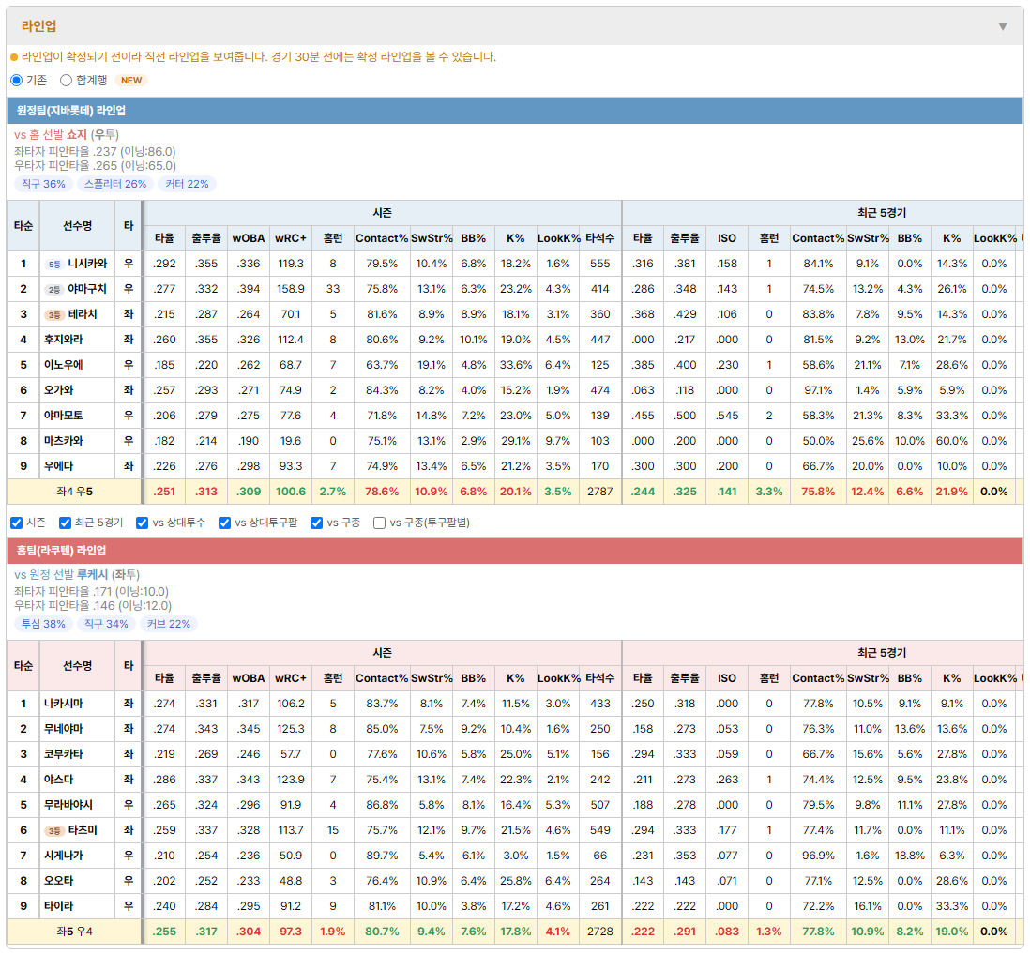Collapse the 라인업 panel arrow
Viewport: 1030px width, 955px height.
pos(1003,26)
